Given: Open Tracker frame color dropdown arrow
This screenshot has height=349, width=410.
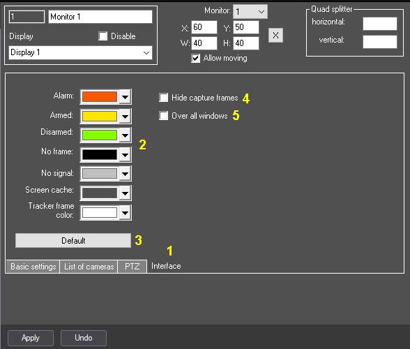Looking at the screenshot, I should pyautogui.click(x=125, y=213).
